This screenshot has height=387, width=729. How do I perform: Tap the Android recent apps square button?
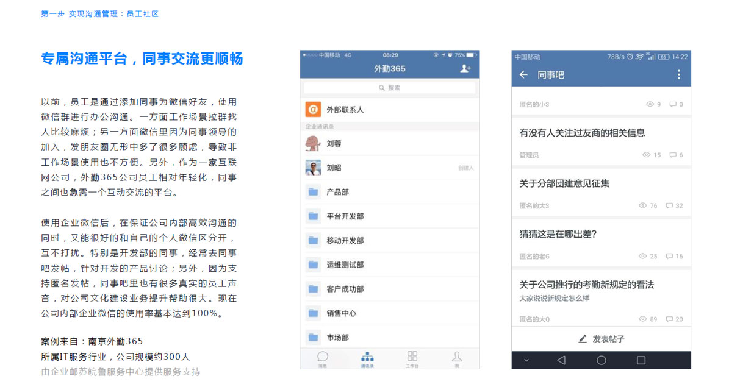641,360
